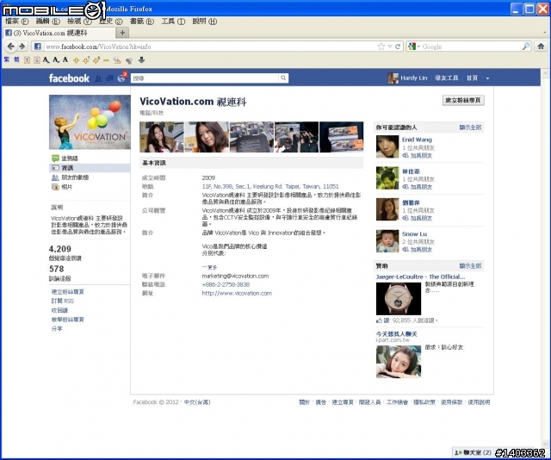This screenshot has width=551, height=460.
Task: Open the http://www.vicovation.com website link
Action: [x=237, y=293]
